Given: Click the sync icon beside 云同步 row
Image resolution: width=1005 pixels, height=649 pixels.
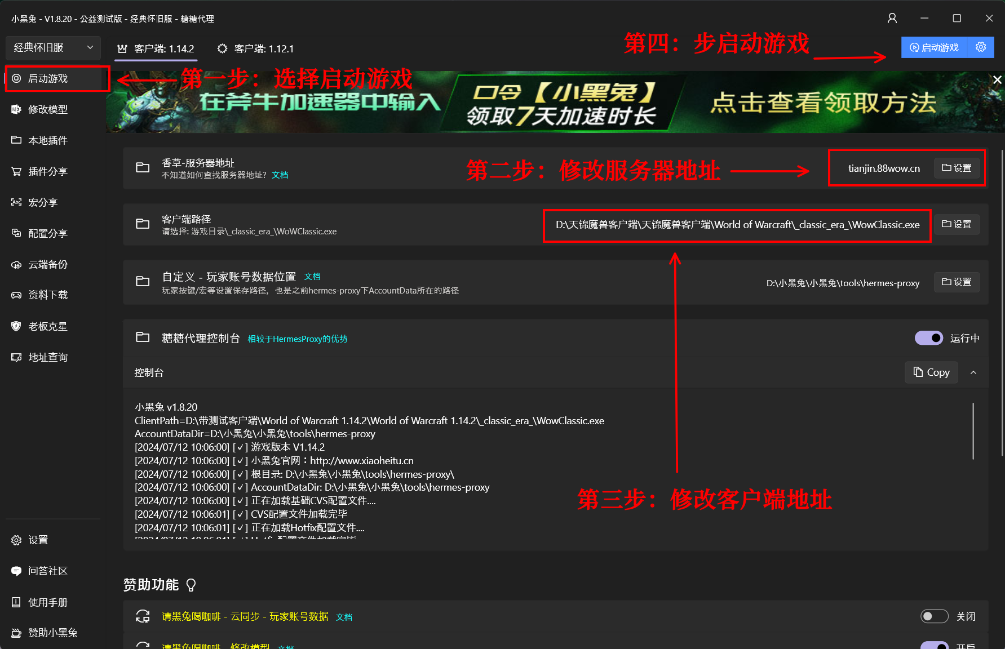Looking at the screenshot, I should click(143, 616).
